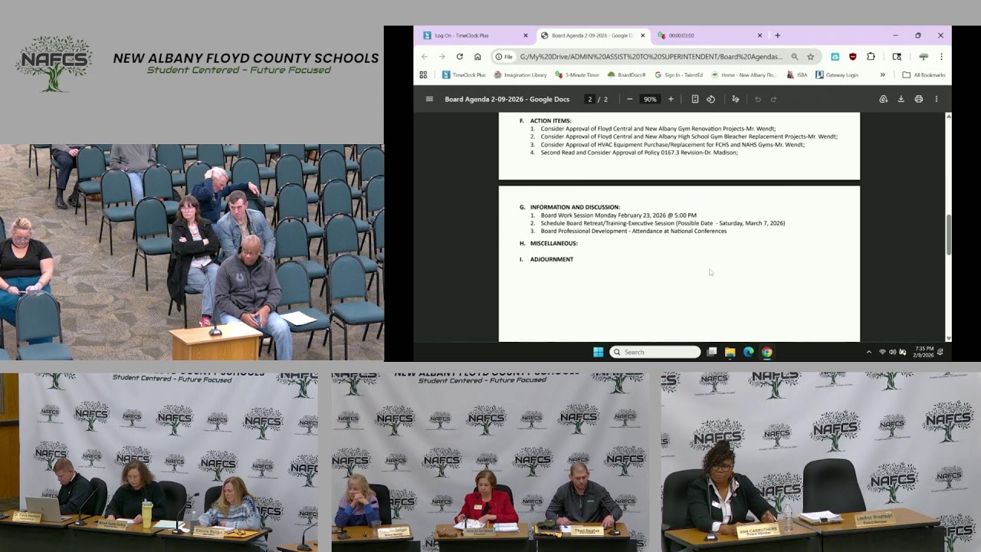
Task: Download the Board Agenda PDF
Action: [901, 99]
